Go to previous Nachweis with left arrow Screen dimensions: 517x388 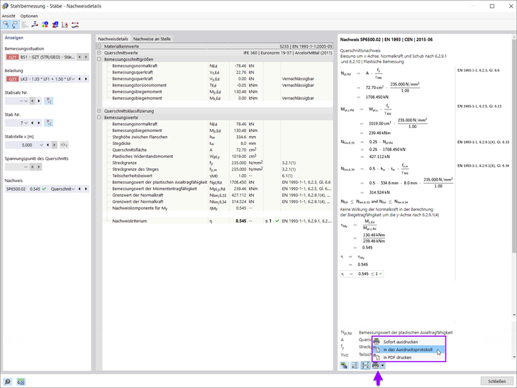click(x=80, y=189)
